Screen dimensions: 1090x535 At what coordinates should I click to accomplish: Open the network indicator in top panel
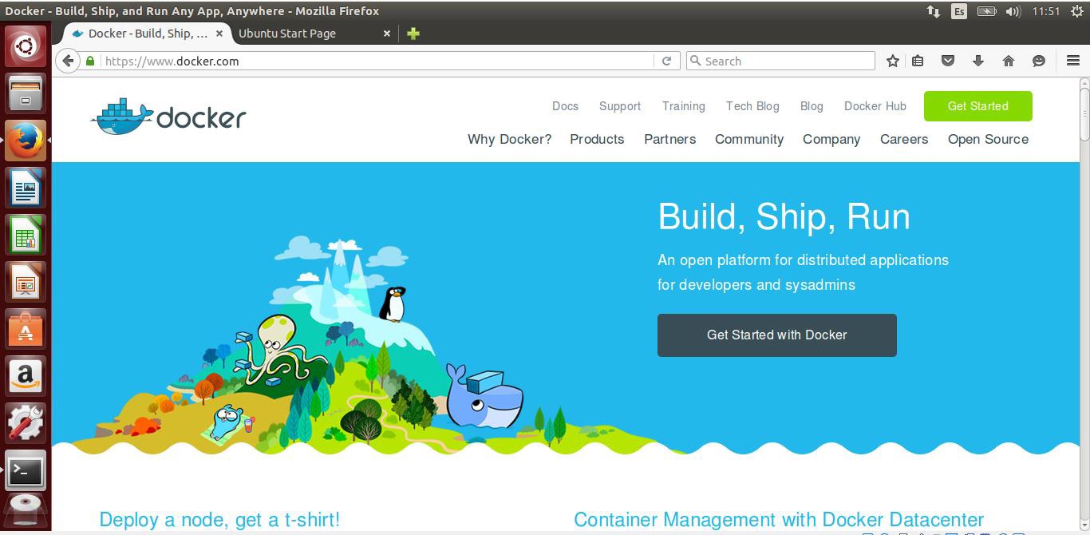click(x=934, y=11)
